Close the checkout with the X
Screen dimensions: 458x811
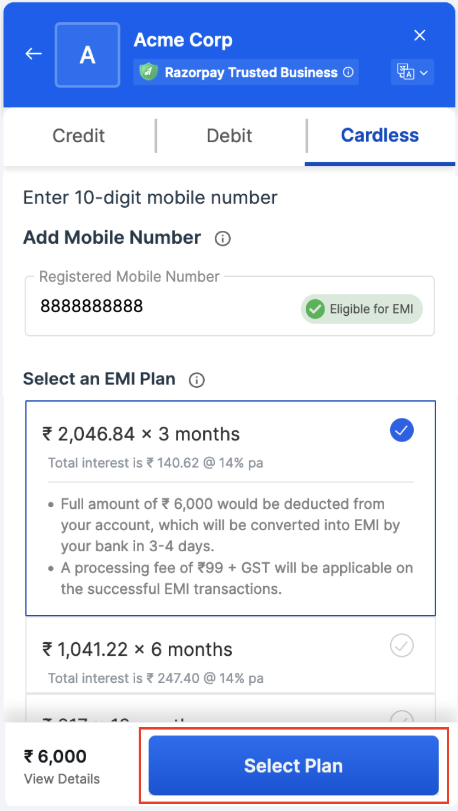420,36
